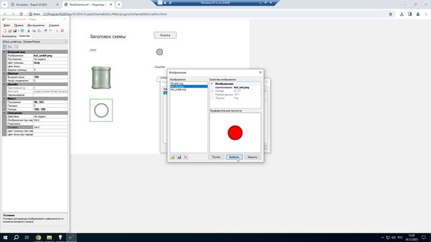Click the Save image floppy icon in dialog

[179, 157]
